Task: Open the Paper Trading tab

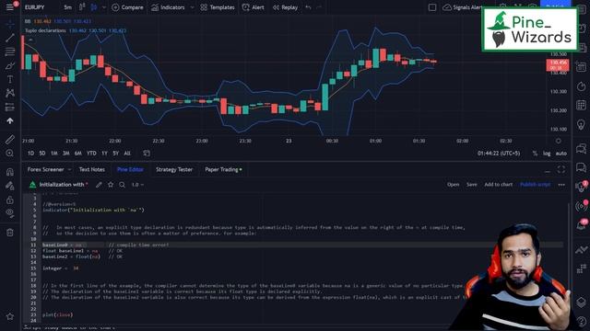Action: point(223,169)
